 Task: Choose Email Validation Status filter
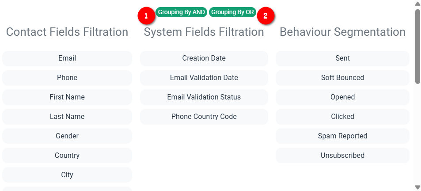pos(204,97)
